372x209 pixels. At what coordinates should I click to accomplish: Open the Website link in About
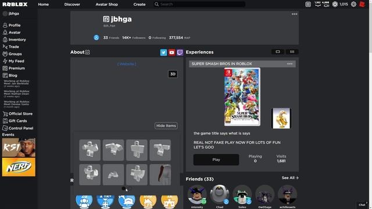point(127,64)
